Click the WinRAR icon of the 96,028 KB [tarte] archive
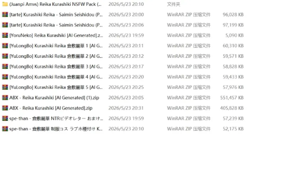 5,14
